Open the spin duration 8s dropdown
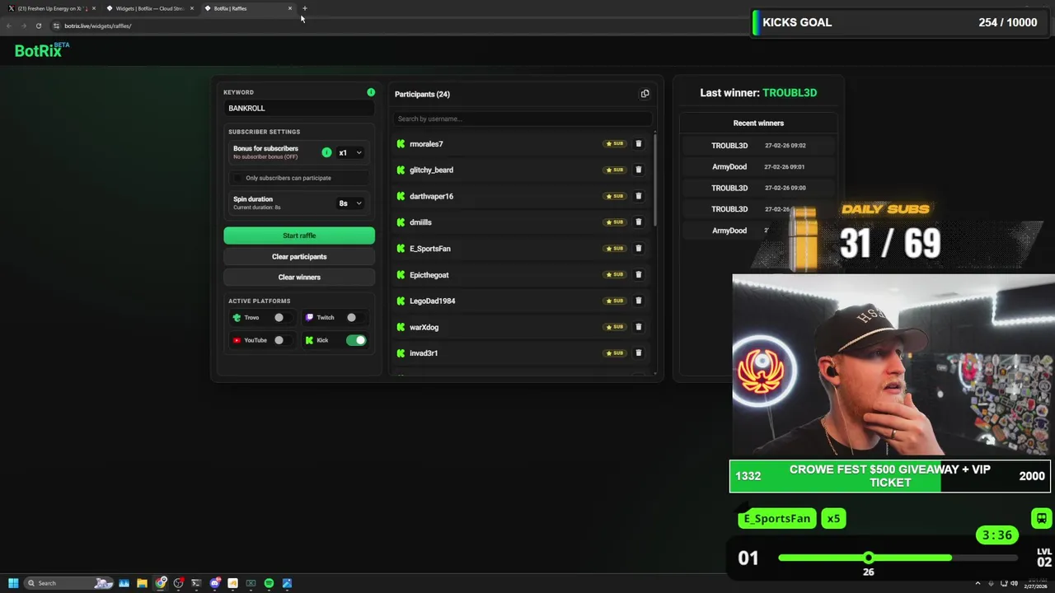 (x=350, y=203)
